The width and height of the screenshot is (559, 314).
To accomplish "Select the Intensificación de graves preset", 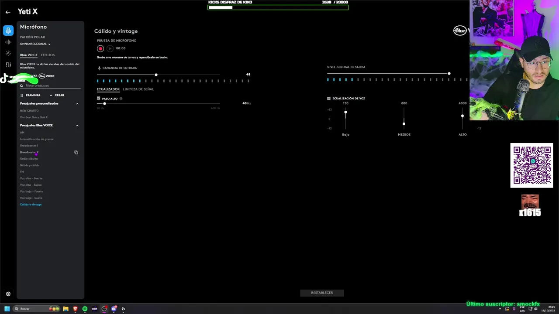I will 37,139.
